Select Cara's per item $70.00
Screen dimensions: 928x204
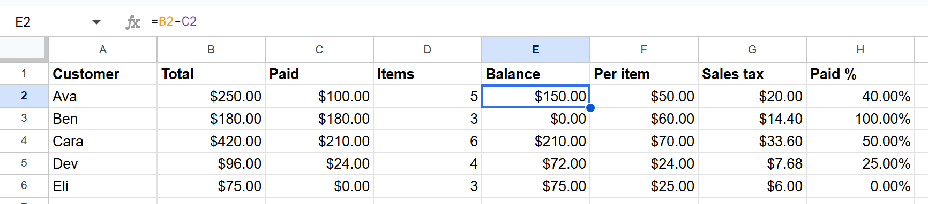coord(644,141)
